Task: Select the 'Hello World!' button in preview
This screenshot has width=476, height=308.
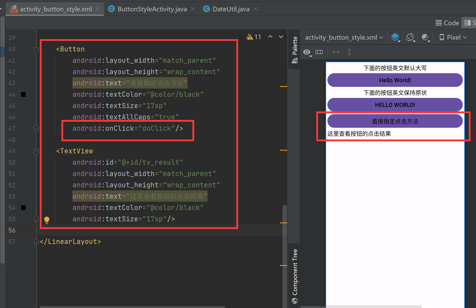Action: click(x=395, y=80)
